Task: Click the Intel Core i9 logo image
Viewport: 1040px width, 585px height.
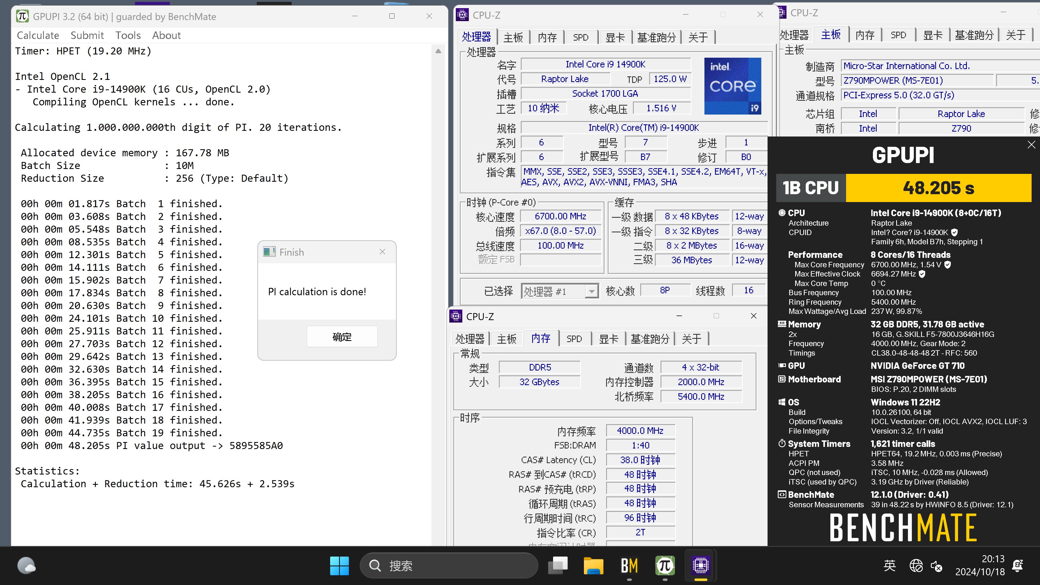Action: point(733,86)
